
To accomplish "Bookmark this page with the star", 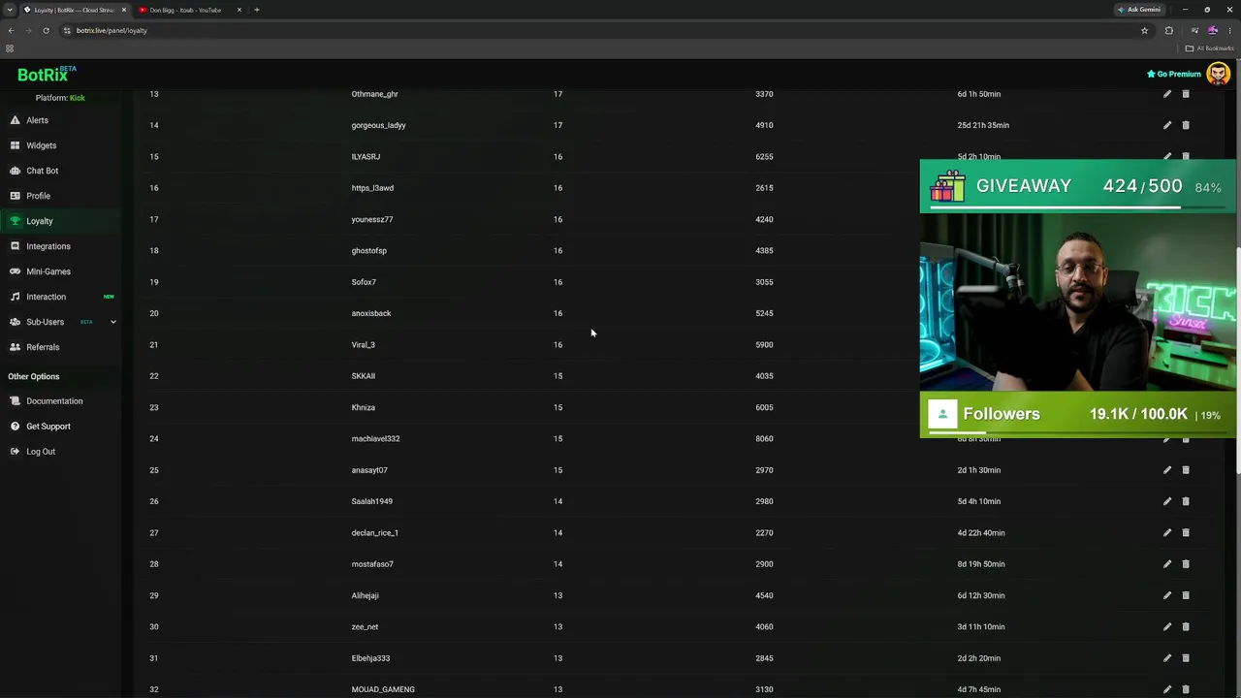I will point(1144,30).
